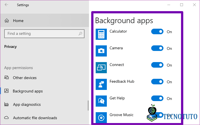Select the App diagnostics icon
The width and height of the screenshot is (200, 125).
[x=6, y=104]
